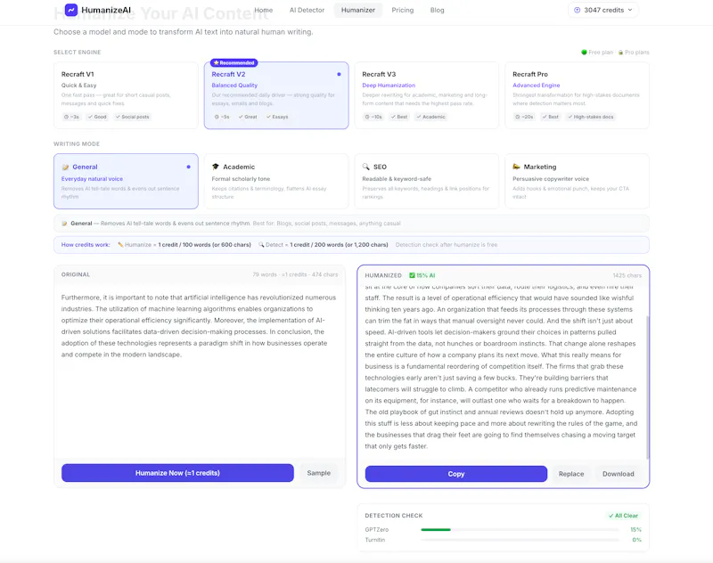Click the Social posts tag
Image resolution: width=713 pixels, height=563 pixels.
[132, 117]
